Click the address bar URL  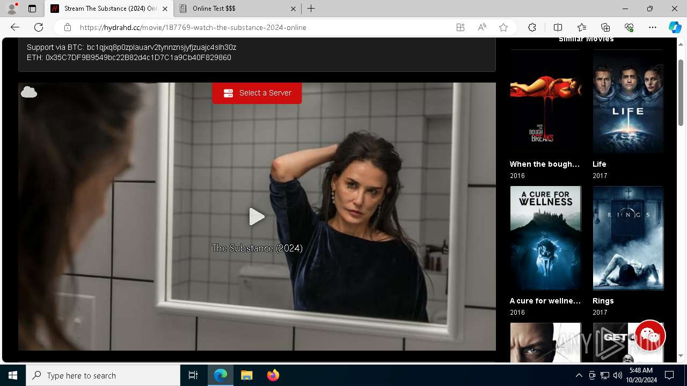click(x=193, y=27)
